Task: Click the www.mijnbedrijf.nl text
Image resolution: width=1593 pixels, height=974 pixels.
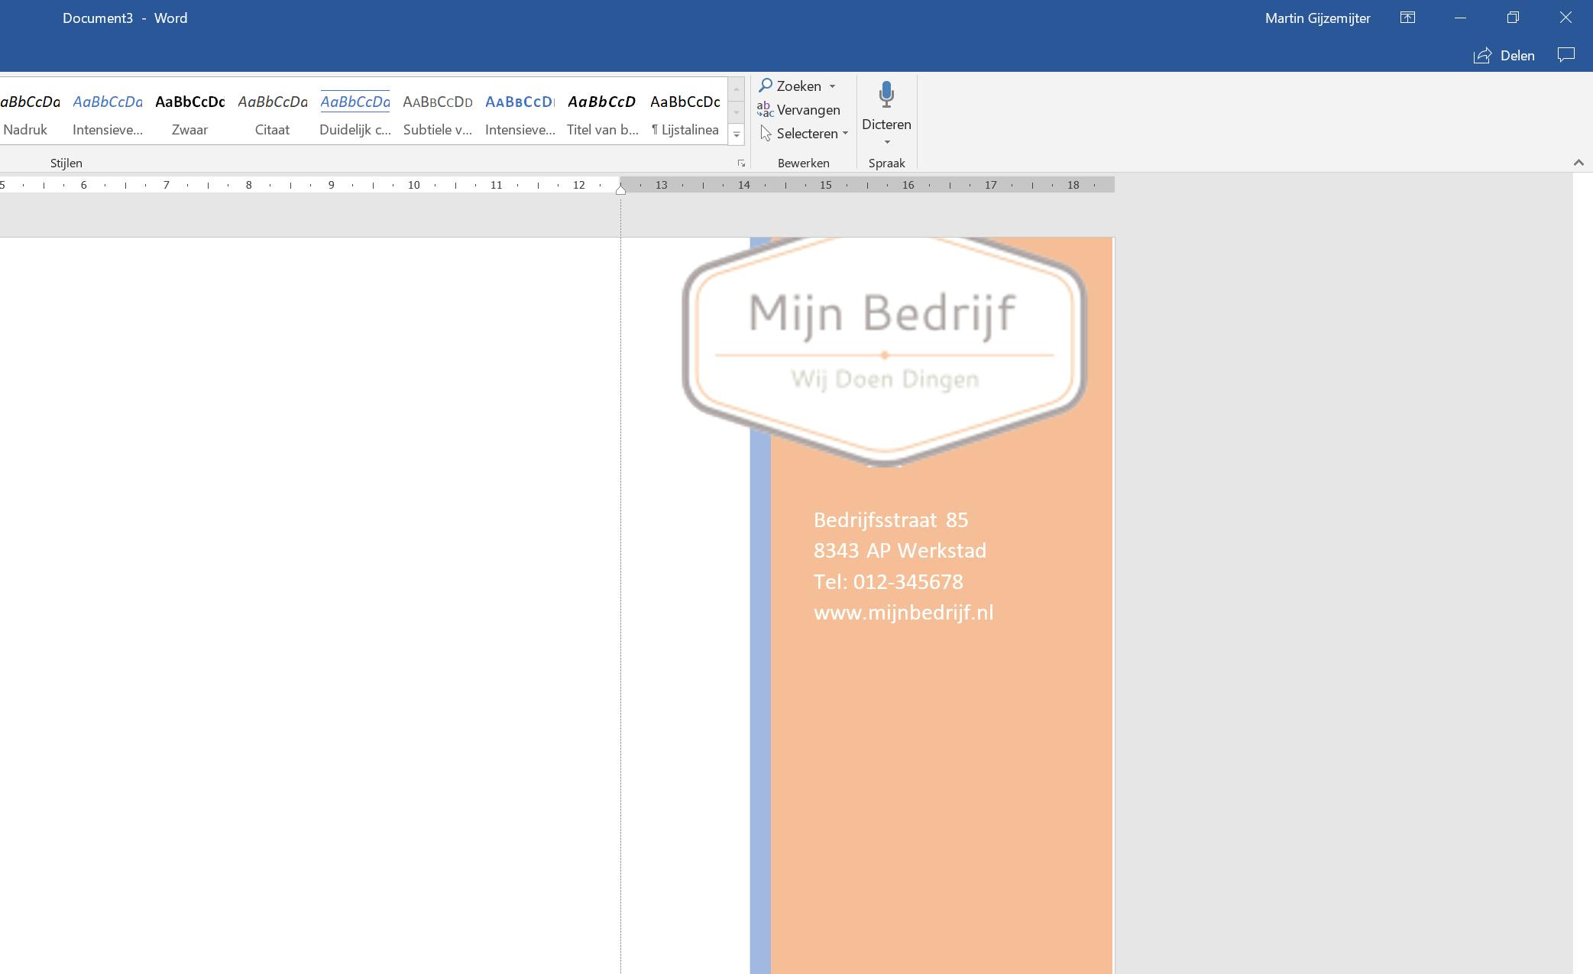Action: tap(903, 613)
